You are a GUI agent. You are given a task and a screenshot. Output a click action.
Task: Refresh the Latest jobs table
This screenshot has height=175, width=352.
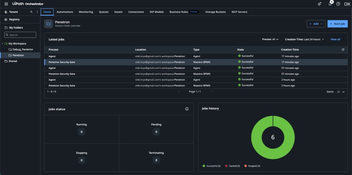pyautogui.click(x=343, y=50)
